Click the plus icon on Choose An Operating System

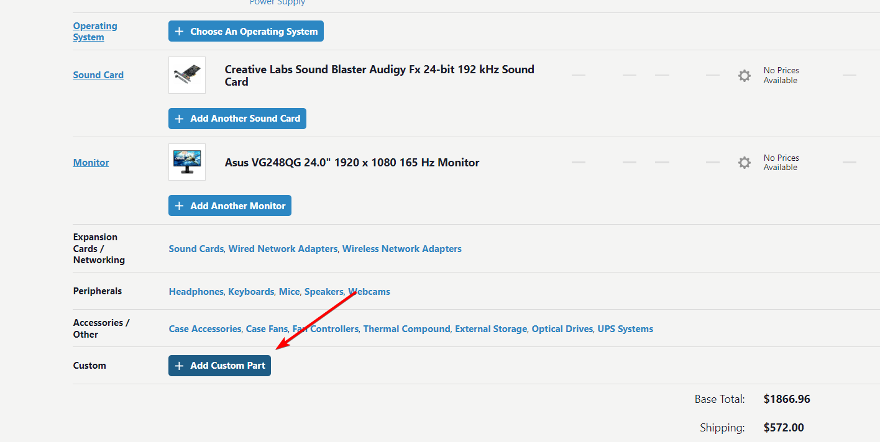180,31
